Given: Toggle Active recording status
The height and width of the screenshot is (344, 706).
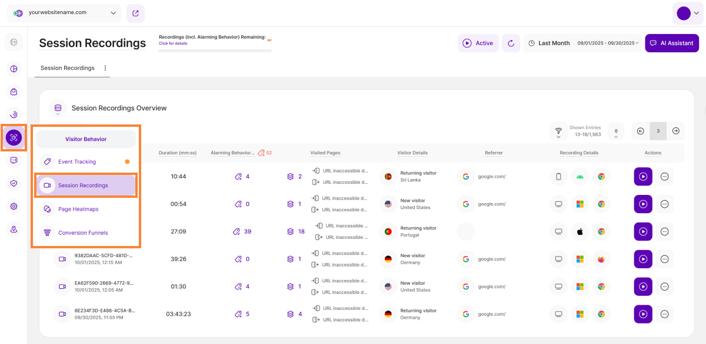Looking at the screenshot, I should 478,43.
